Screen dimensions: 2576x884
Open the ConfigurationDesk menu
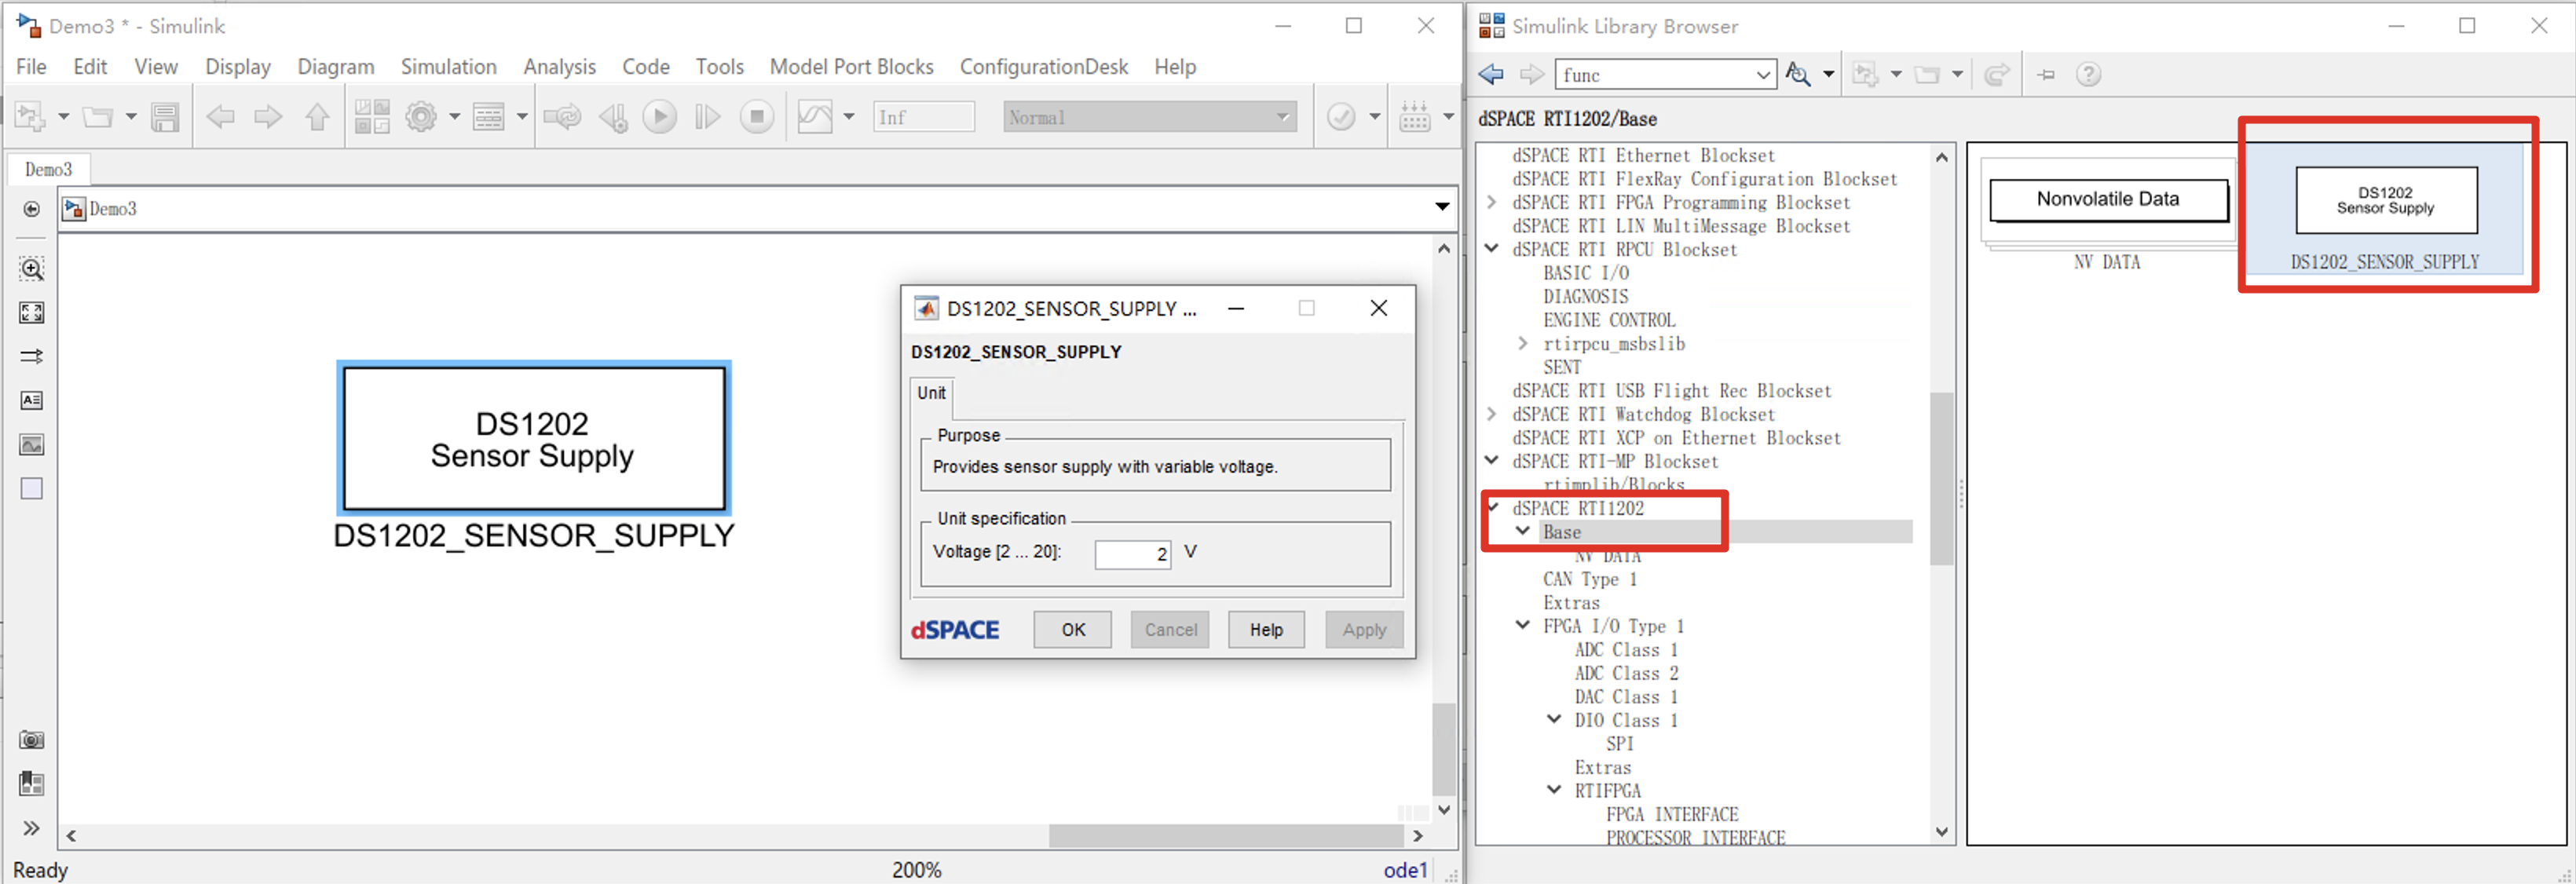click(1043, 67)
